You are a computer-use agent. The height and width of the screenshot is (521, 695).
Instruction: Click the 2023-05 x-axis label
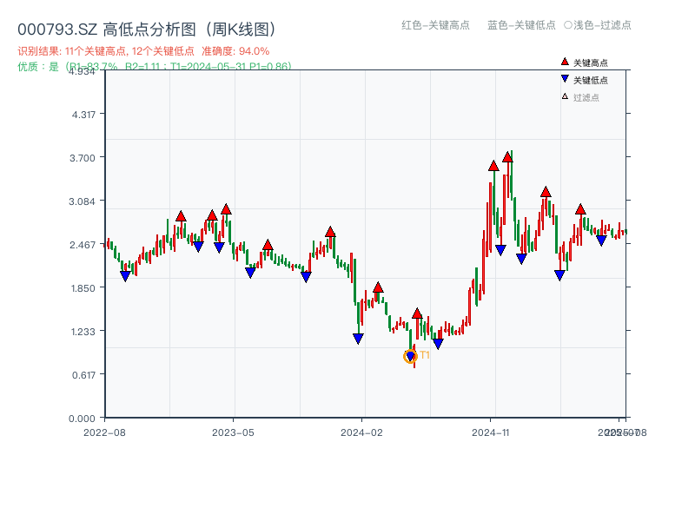click(233, 432)
